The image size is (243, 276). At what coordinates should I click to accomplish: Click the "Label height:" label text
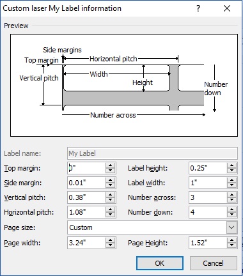(148, 168)
